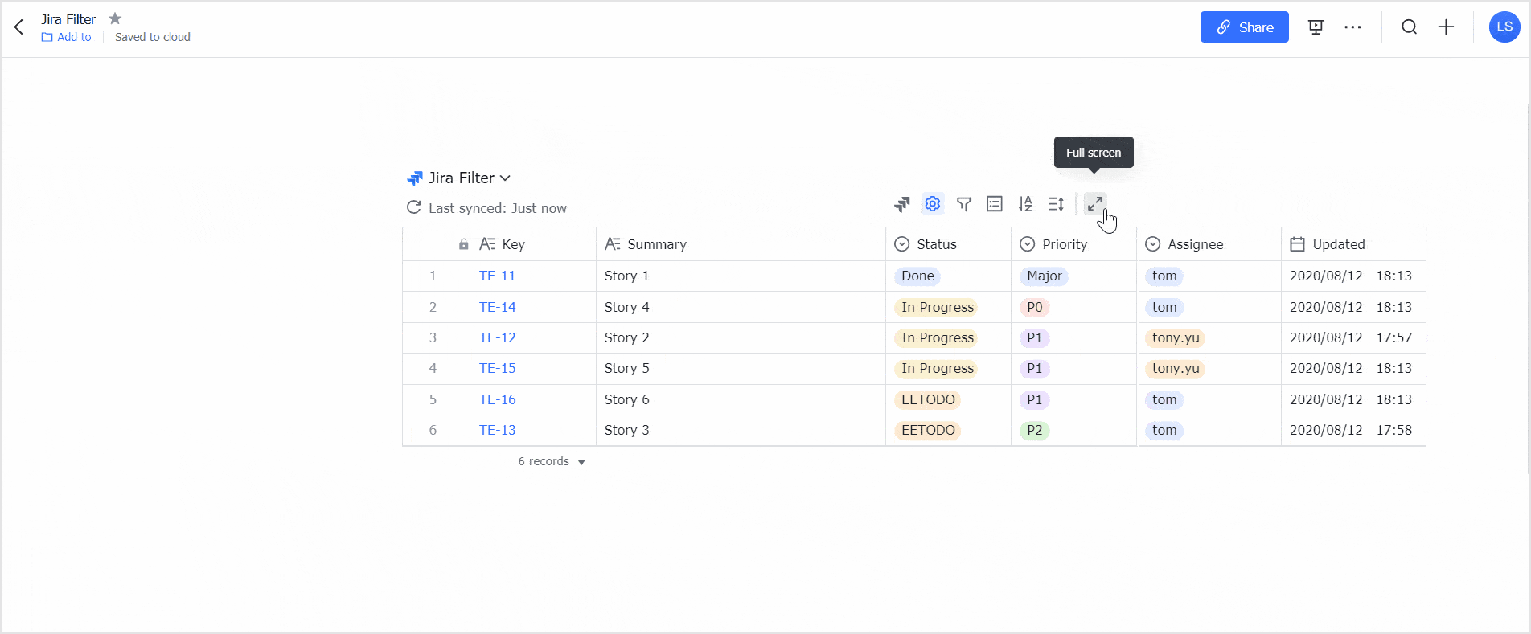Image resolution: width=1531 pixels, height=634 pixels.
Task: Open the TE-14 issue link
Action: [x=497, y=307]
